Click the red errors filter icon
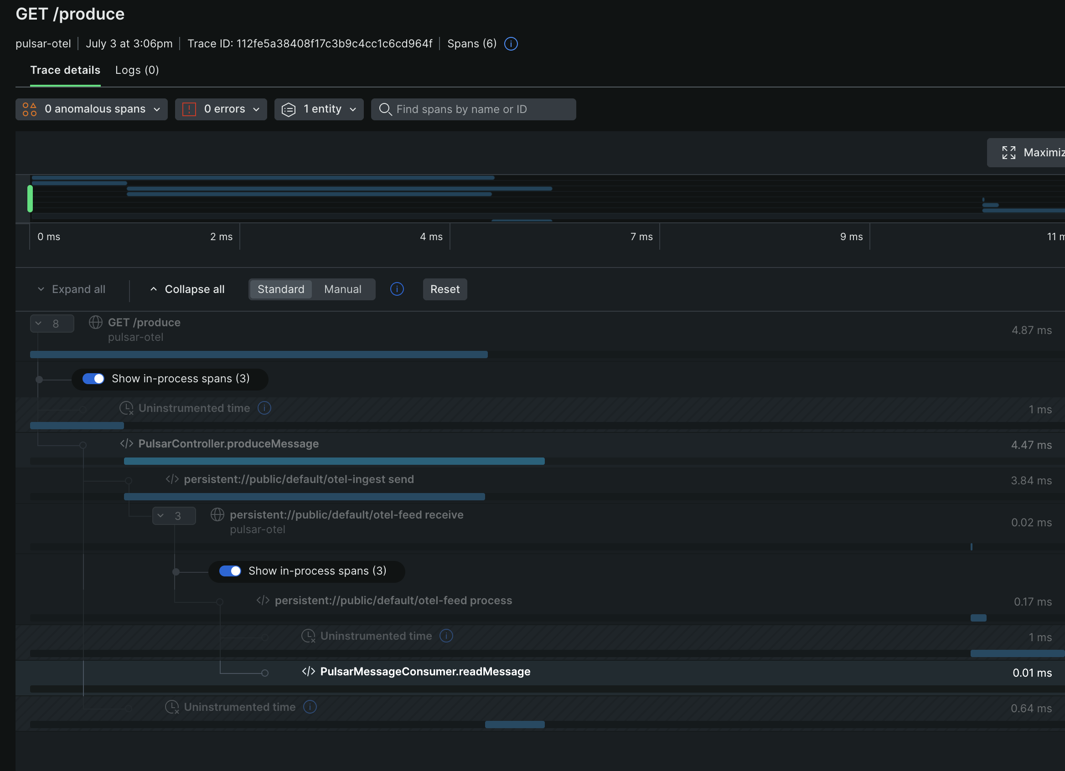Screen dimensions: 1065x771 click(x=189, y=109)
